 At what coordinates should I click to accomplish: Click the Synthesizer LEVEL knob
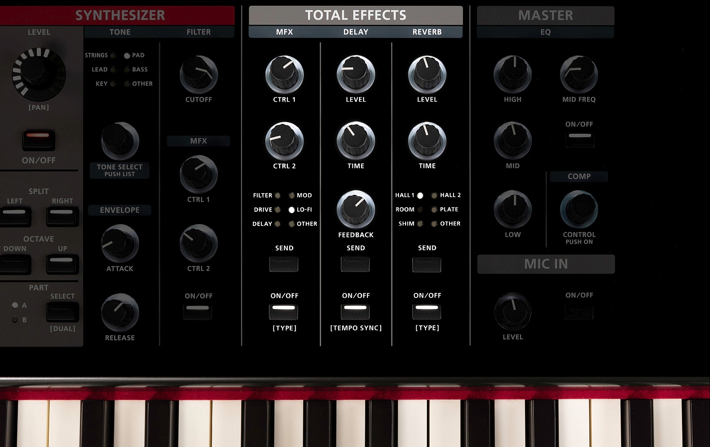pyautogui.click(x=39, y=74)
